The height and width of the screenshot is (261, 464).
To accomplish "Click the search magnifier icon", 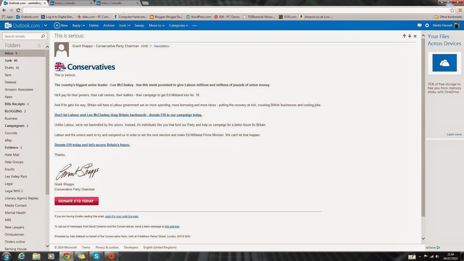I will [43, 36].
